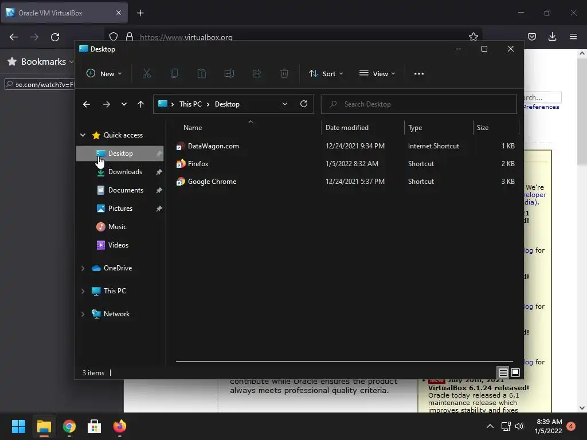
Task: Open Windows Start menu
Action: [x=18, y=426]
